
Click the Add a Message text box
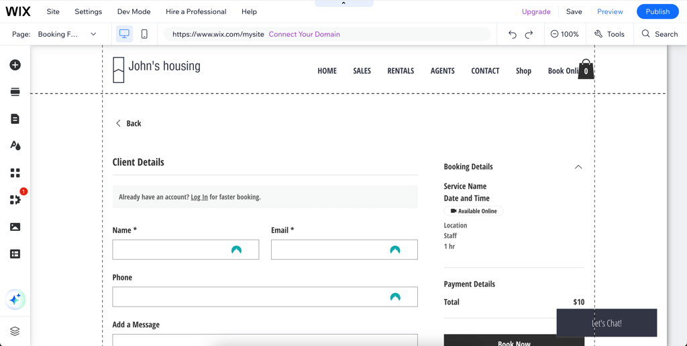click(265, 340)
